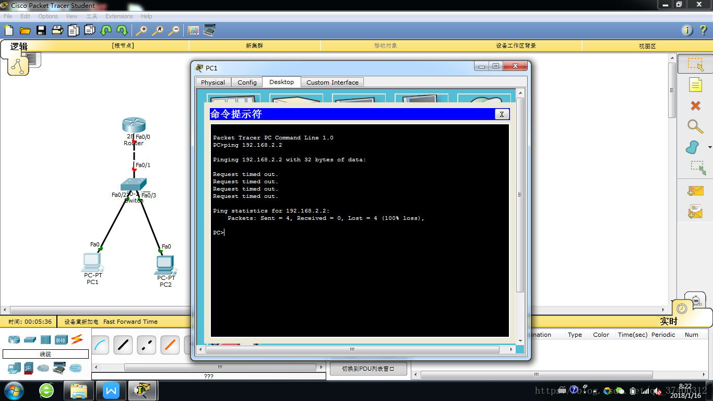Open the Extensions menu
713x401 pixels.
119,16
